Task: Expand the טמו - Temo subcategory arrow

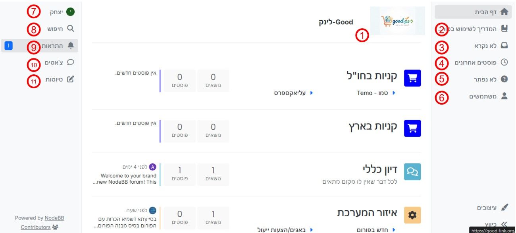Action: point(394,93)
